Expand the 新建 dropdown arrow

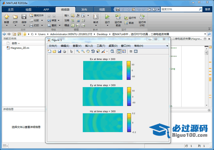(x=7, y=25)
